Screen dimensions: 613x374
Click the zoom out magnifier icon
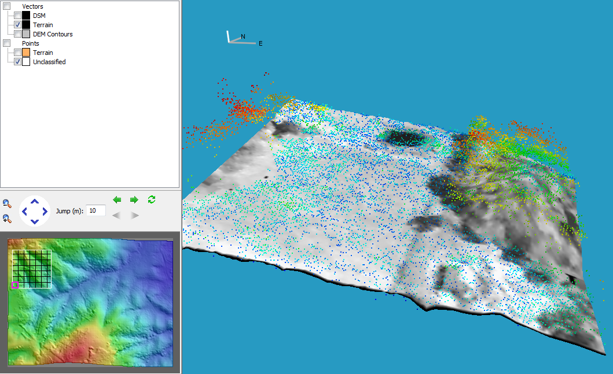(7, 203)
